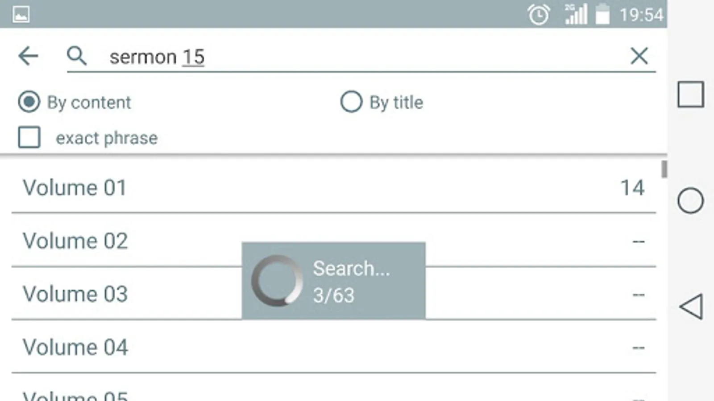
Task: Open the Volume 05 row
Action: tap(75, 395)
